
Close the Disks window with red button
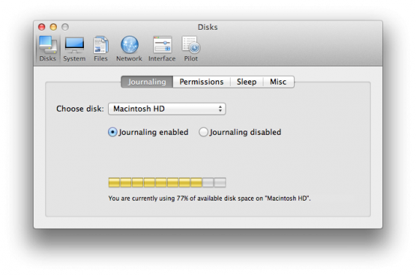(x=42, y=27)
